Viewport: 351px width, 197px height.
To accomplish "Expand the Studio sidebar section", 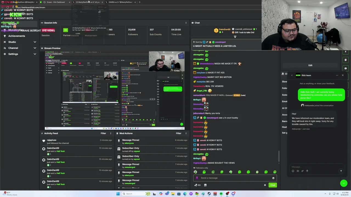I will point(35,42).
